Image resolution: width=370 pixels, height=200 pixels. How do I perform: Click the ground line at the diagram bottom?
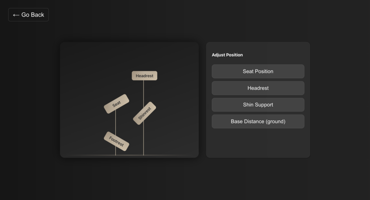90,155
